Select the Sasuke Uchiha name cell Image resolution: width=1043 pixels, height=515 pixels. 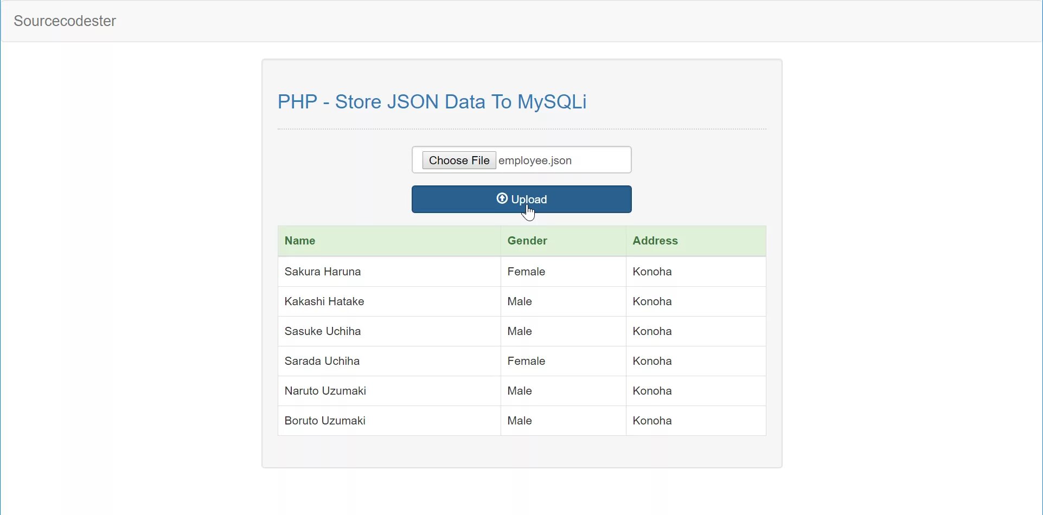click(x=323, y=331)
